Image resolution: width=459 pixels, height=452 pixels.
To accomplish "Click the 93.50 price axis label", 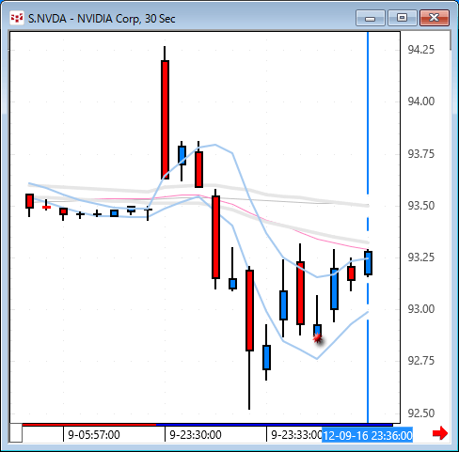I will 421,206.
